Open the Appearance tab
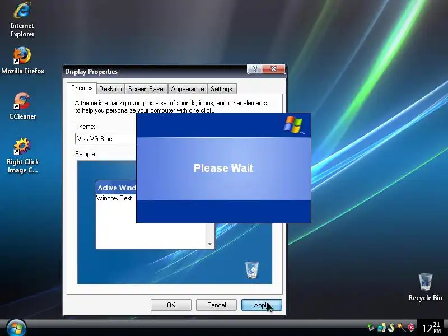Image resolution: width=448 pixels, height=336 pixels. coord(188,89)
